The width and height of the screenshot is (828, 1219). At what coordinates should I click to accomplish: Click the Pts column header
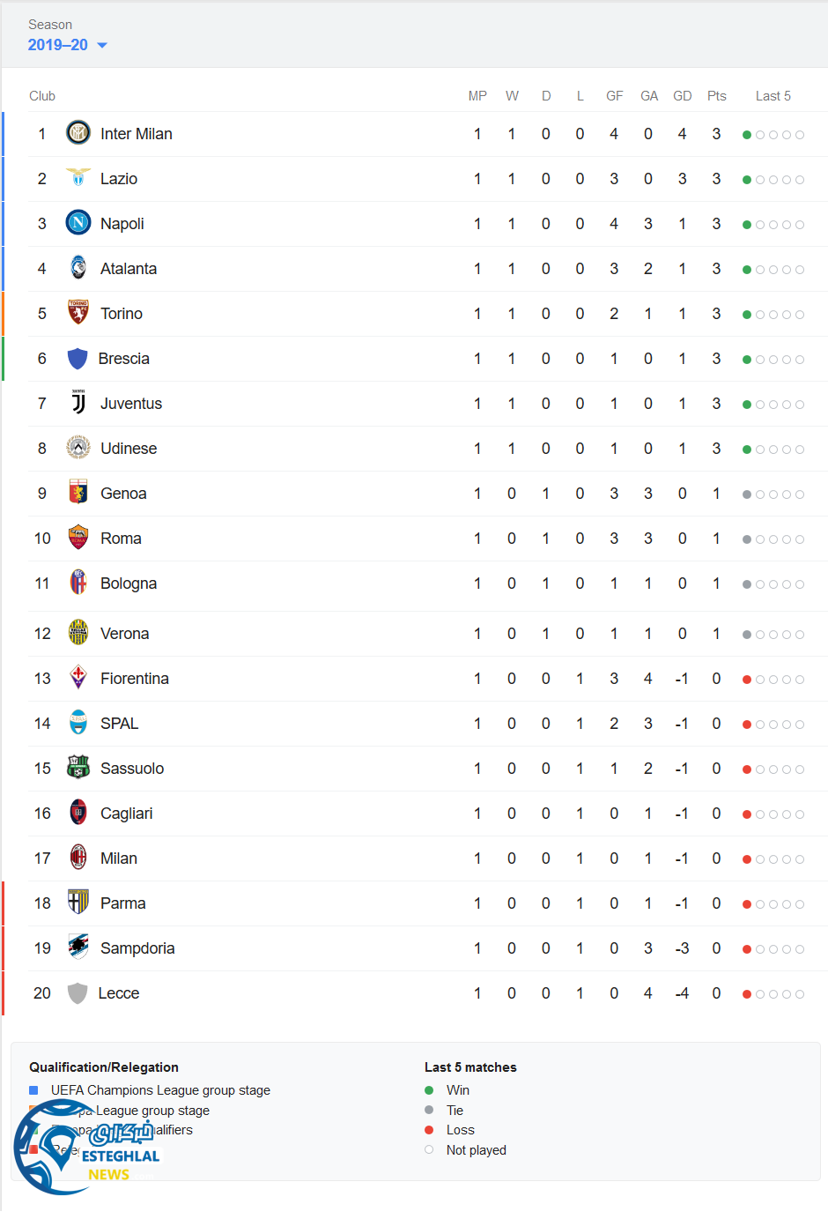716,96
